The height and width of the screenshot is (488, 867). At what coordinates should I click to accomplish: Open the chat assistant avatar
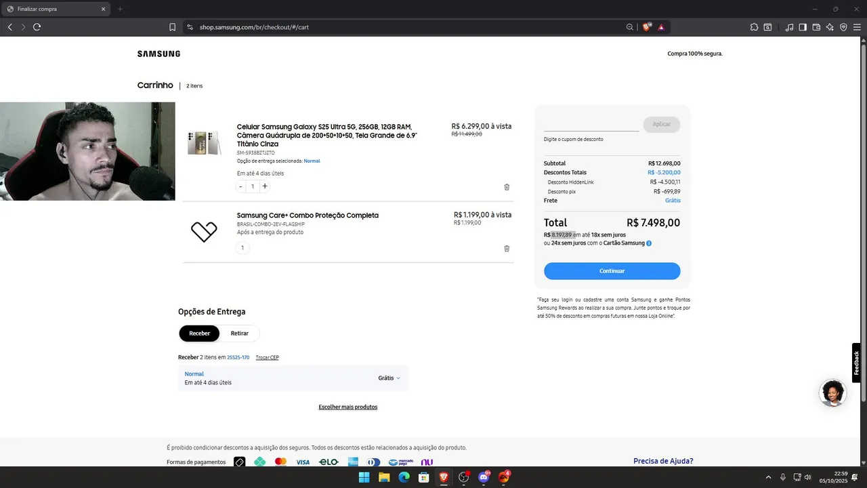[x=832, y=393]
